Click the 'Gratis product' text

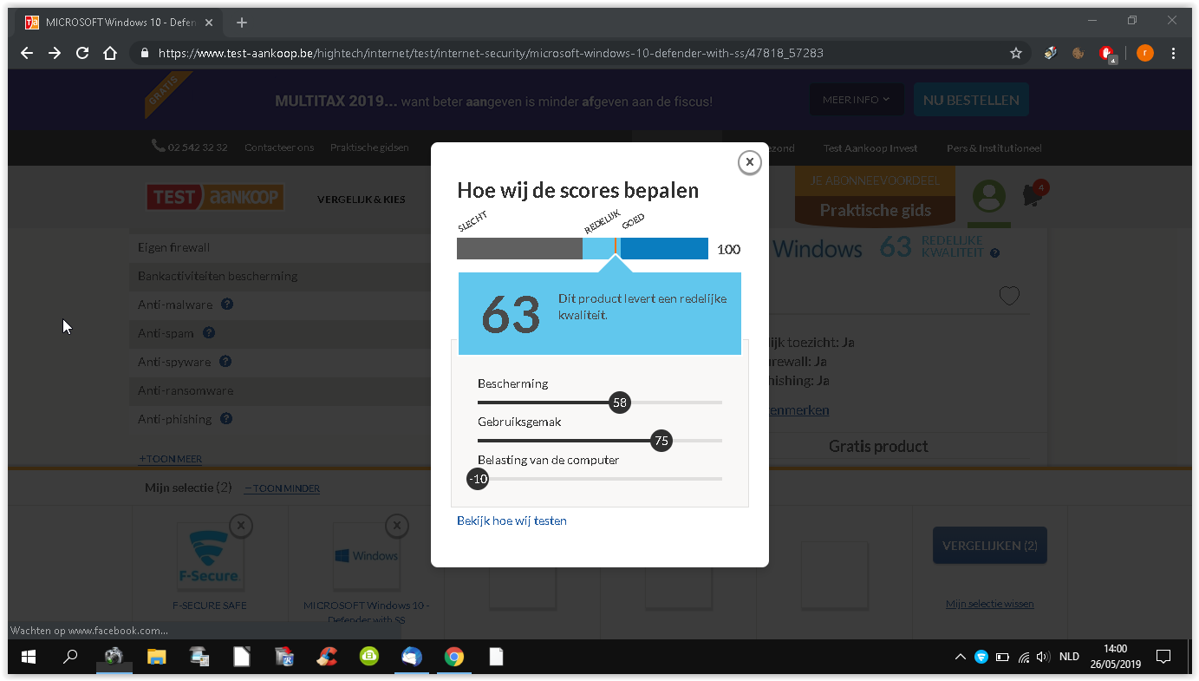click(x=878, y=446)
